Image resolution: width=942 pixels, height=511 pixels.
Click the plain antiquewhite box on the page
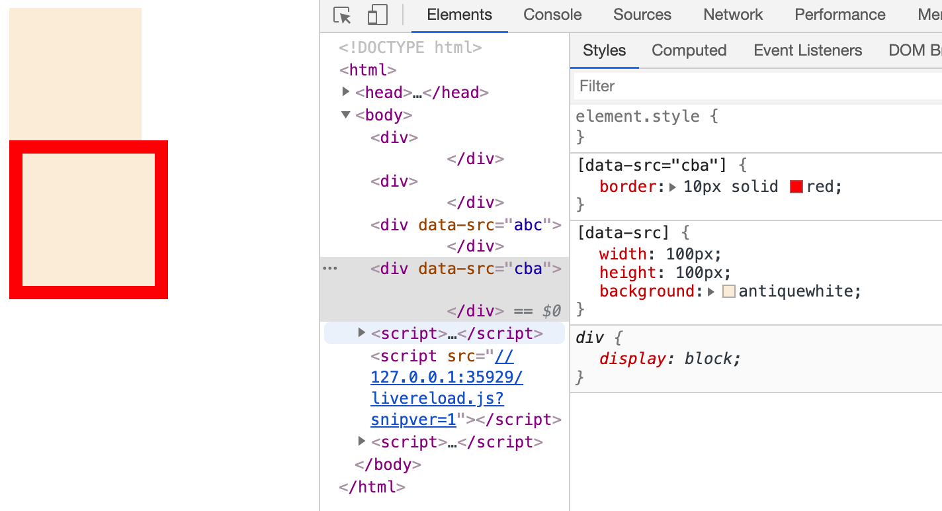click(75, 74)
